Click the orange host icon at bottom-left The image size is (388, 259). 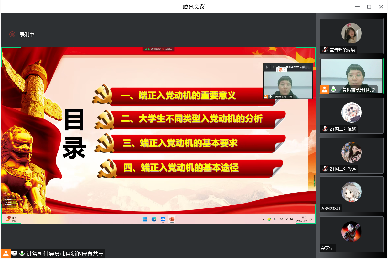(6, 253)
